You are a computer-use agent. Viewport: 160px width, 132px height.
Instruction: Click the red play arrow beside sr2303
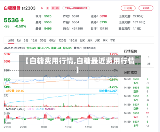click(x=42, y=8)
